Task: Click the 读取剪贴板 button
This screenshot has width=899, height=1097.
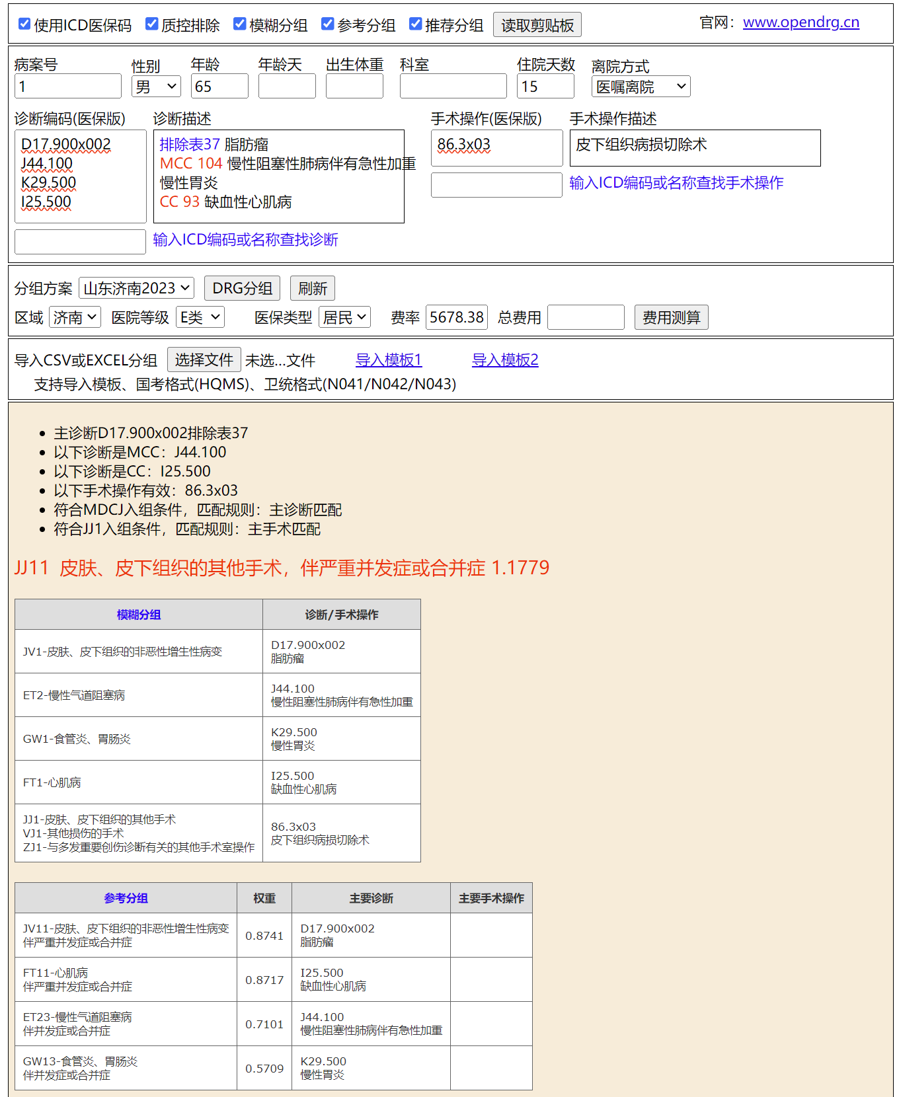Action: [x=537, y=25]
